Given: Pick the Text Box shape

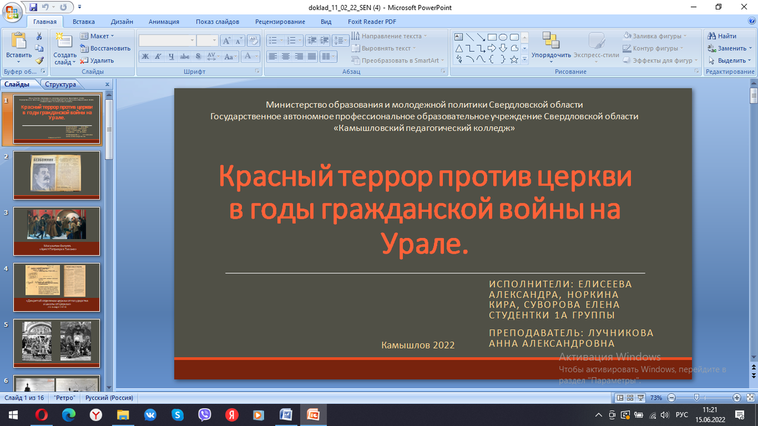Looking at the screenshot, I should click(459, 37).
